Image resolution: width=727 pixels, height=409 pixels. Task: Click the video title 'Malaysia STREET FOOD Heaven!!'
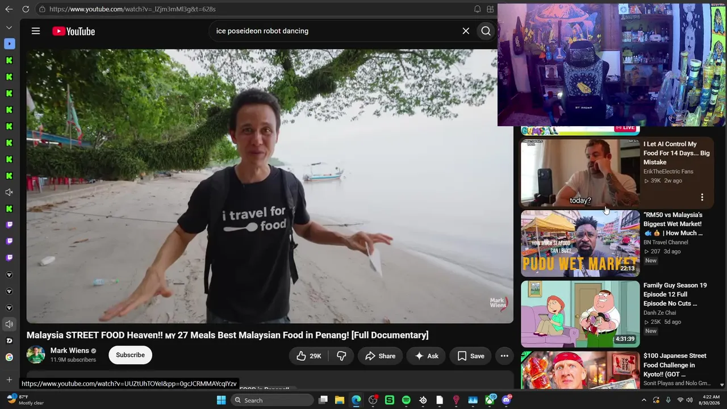pos(228,335)
